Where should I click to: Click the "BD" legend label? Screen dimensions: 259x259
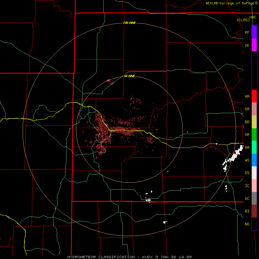tap(247, 122)
